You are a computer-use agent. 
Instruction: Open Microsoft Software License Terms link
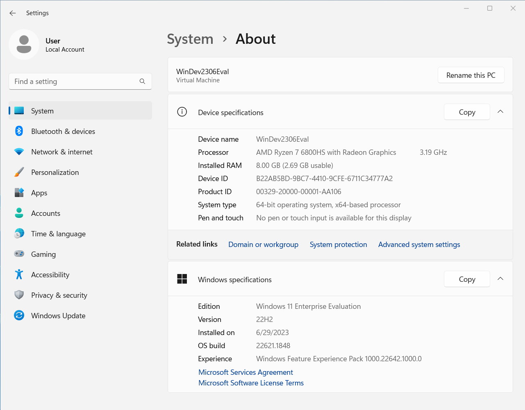[251, 383]
